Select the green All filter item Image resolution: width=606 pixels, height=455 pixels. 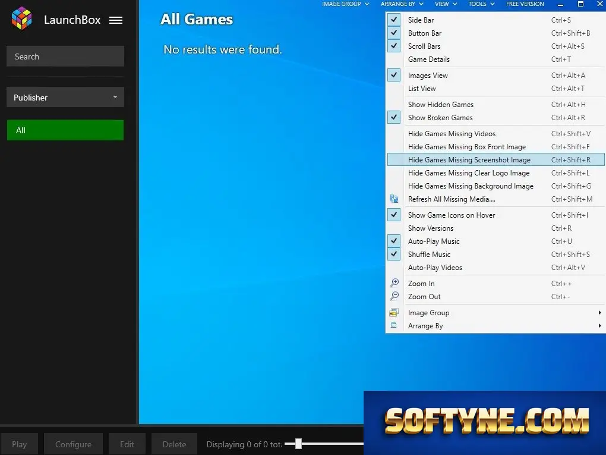tap(65, 130)
